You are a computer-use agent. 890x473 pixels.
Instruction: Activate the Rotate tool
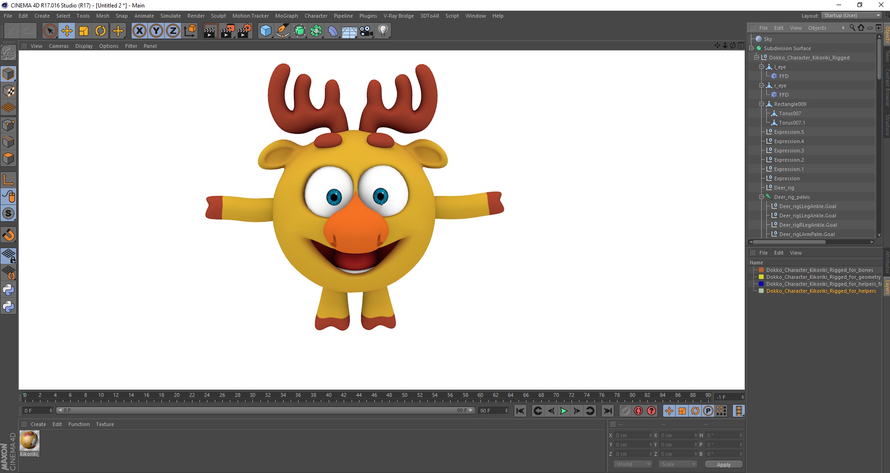tap(100, 31)
